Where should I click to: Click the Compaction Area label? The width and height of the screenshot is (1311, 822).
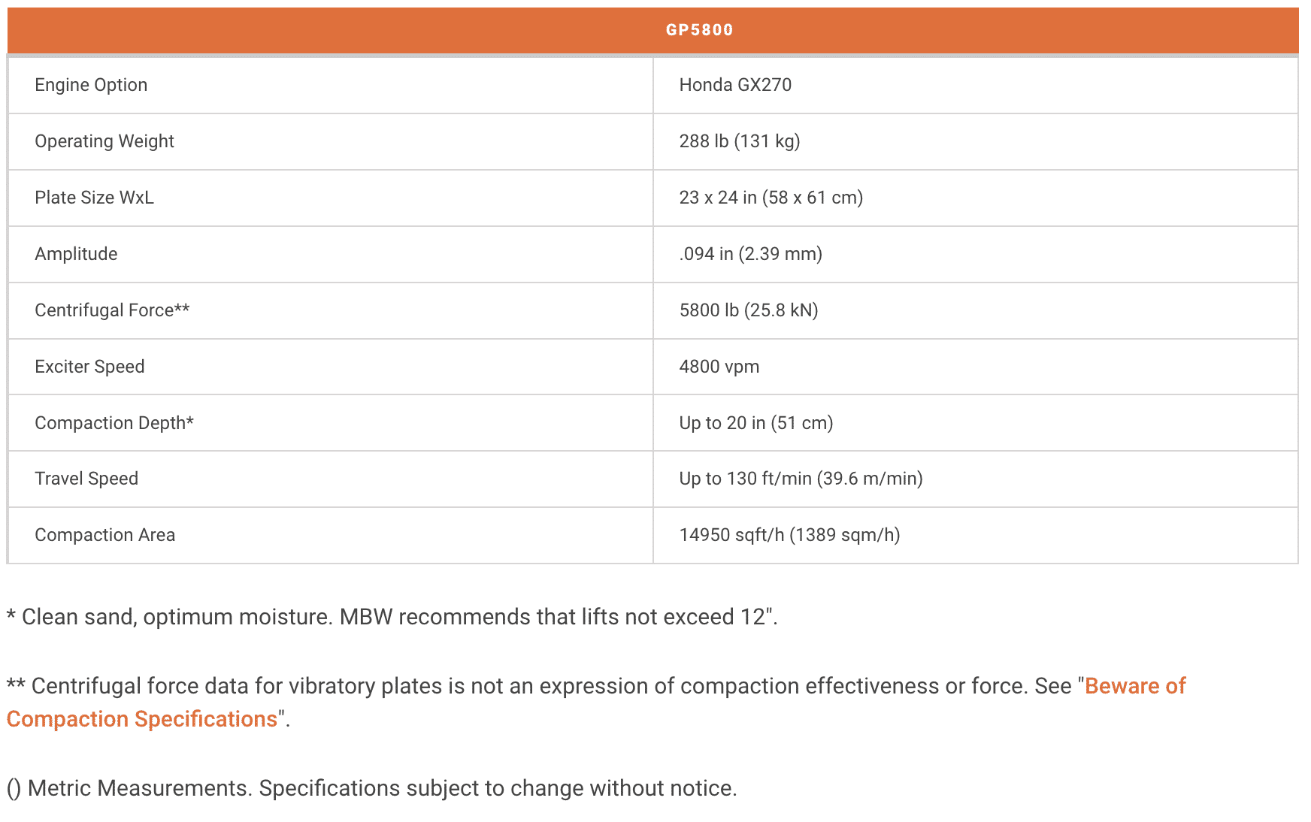pyautogui.click(x=104, y=535)
